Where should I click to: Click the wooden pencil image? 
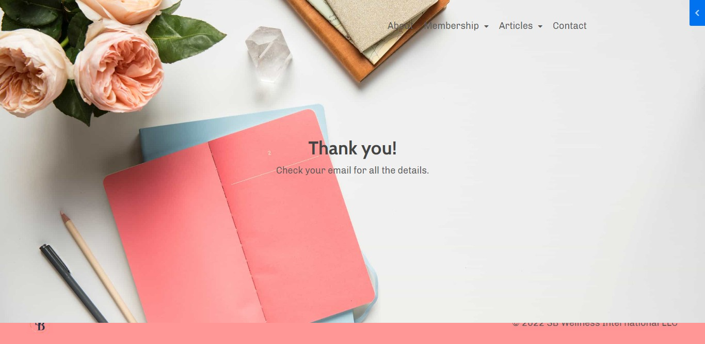coord(97,267)
